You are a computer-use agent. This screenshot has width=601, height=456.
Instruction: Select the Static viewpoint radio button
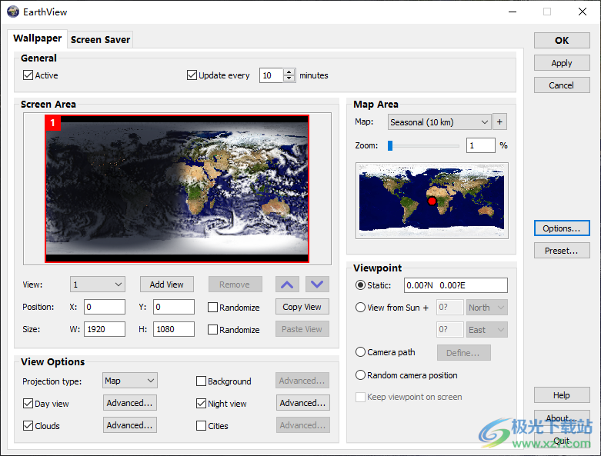coord(360,285)
